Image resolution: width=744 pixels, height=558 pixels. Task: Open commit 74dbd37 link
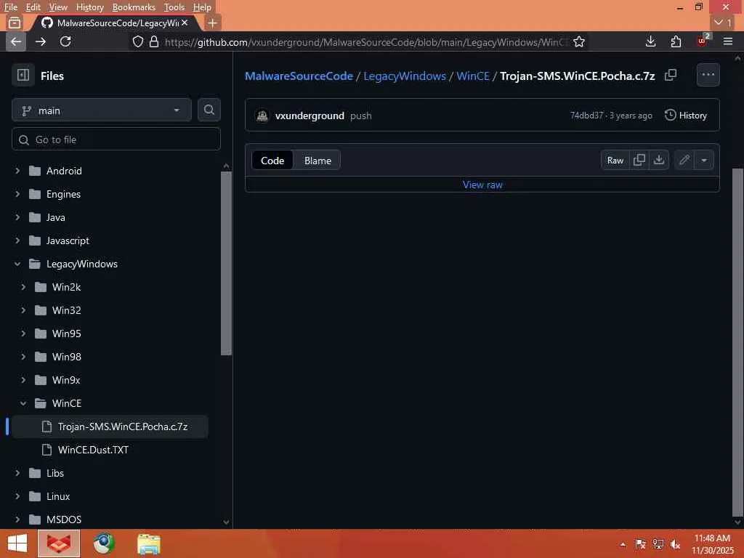pos(586,116)
